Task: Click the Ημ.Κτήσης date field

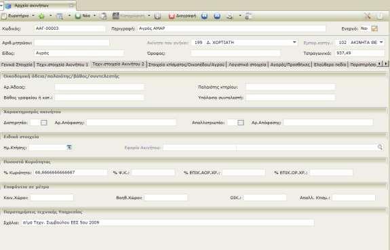Action: 47,148
